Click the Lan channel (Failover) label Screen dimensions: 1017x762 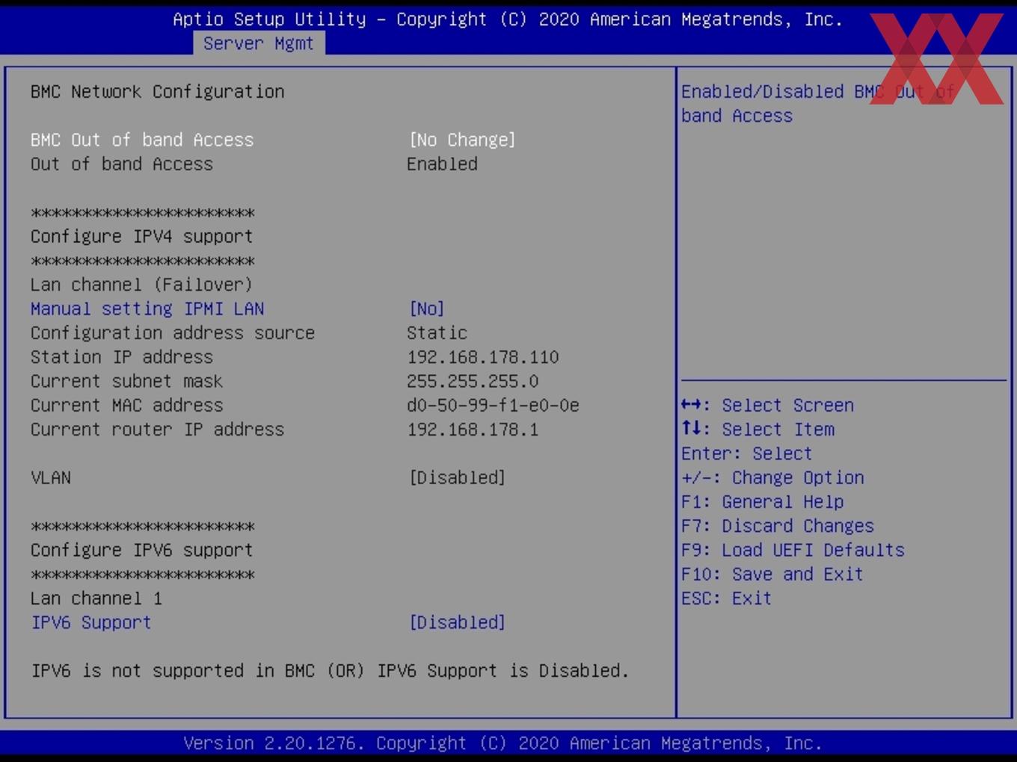(142, 285)
